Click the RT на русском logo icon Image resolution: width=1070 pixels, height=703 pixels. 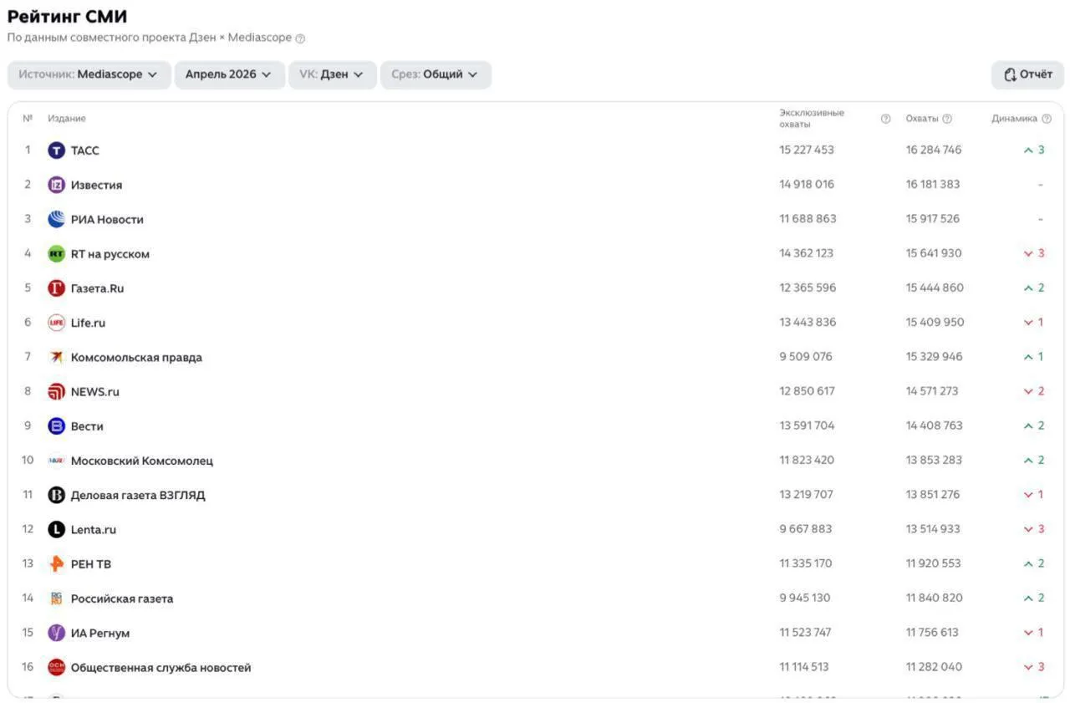coord(56,254)
